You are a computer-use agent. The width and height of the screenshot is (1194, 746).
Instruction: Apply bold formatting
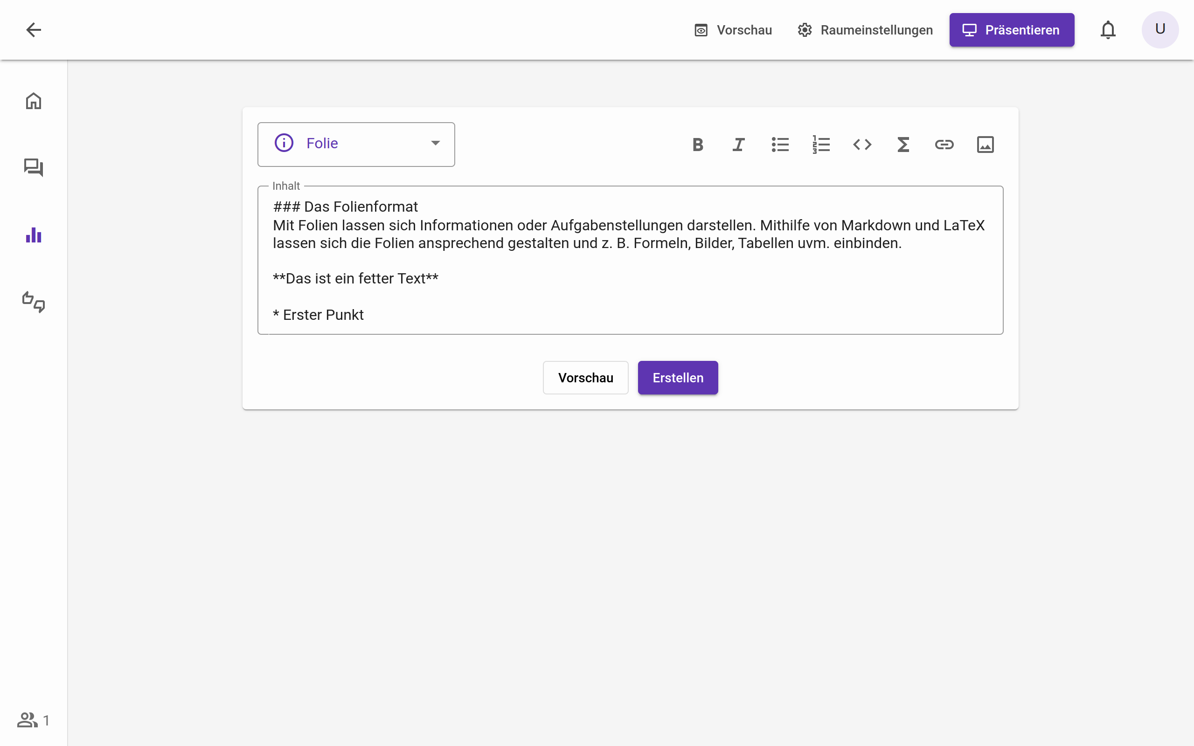(698, 145)
